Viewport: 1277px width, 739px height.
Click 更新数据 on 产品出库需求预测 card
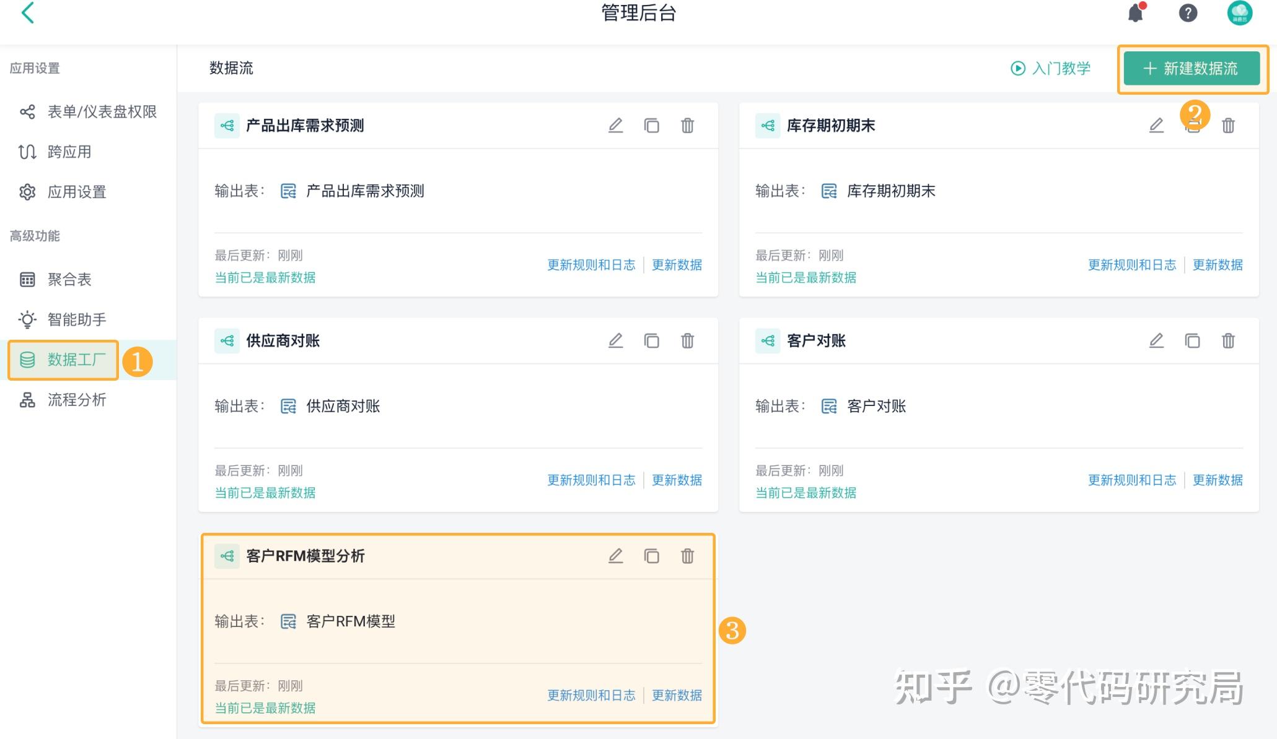677,265
